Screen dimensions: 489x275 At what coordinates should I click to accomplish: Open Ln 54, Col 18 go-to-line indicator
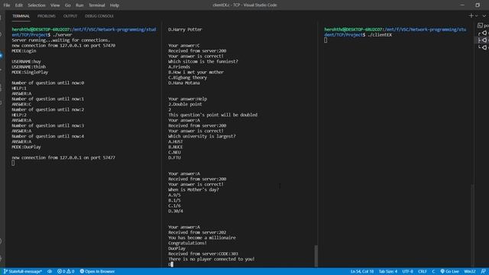361,272
